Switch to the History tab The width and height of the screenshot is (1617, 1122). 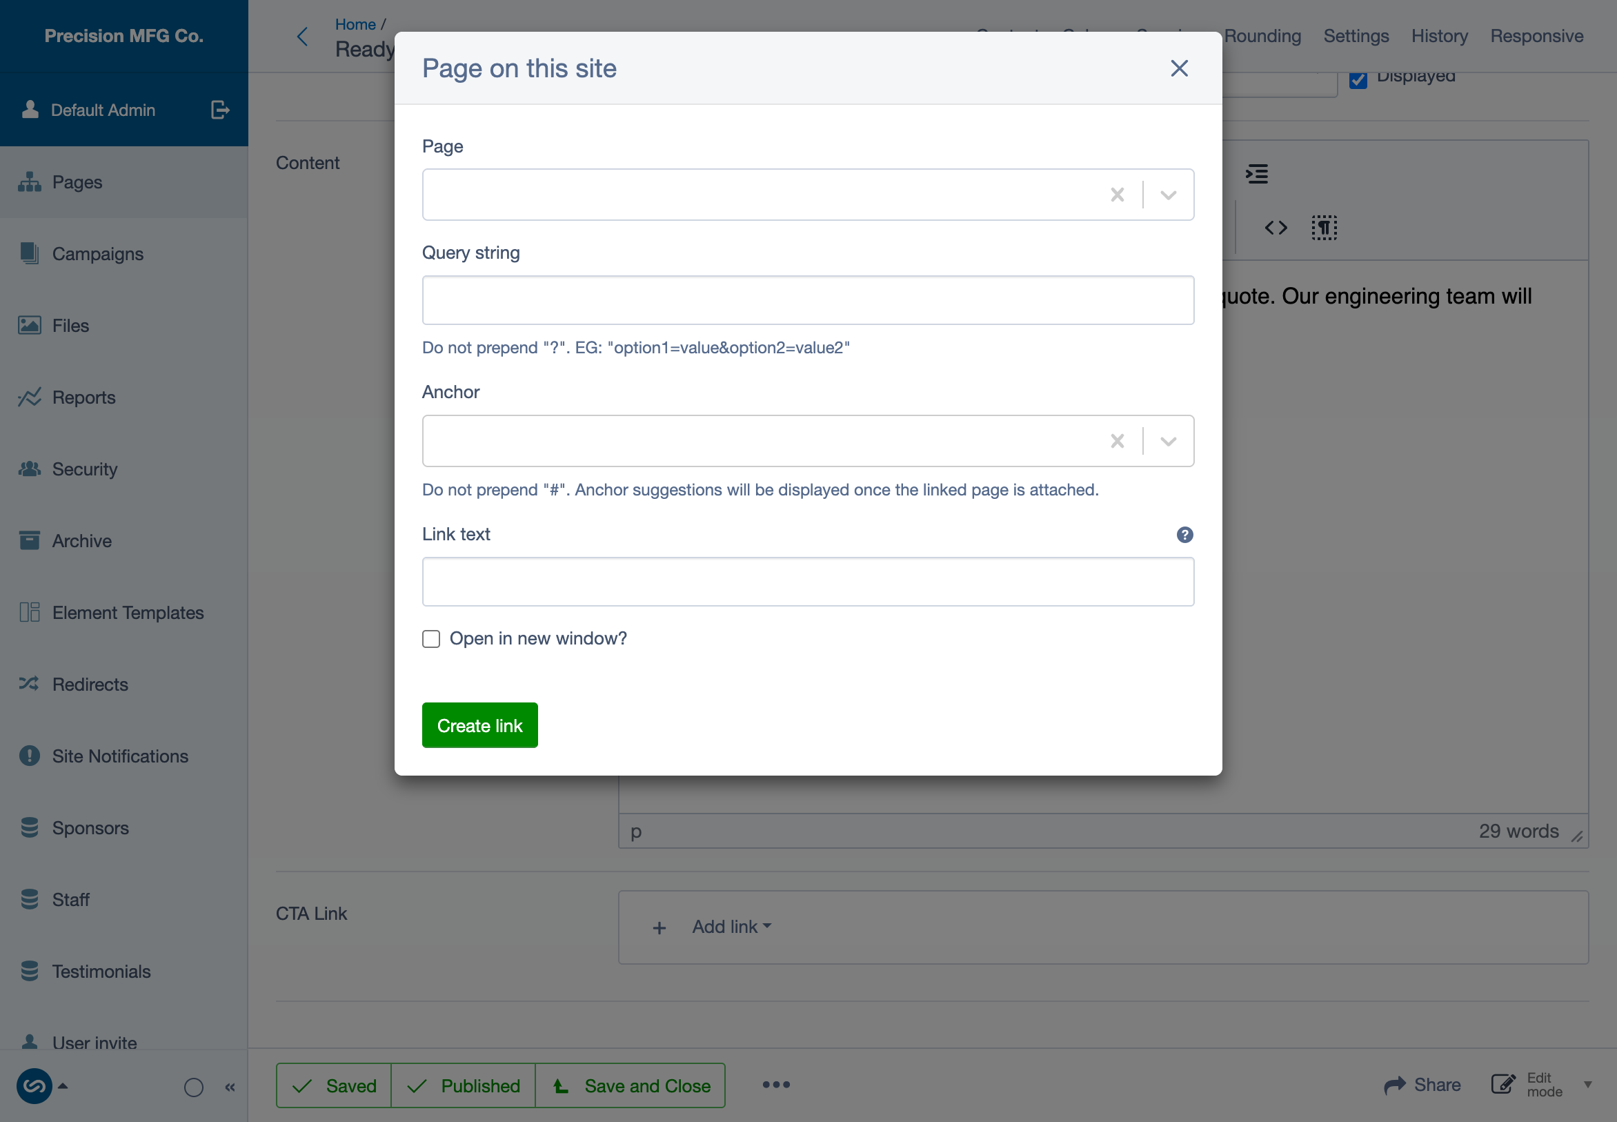[x=1439, y=36]
